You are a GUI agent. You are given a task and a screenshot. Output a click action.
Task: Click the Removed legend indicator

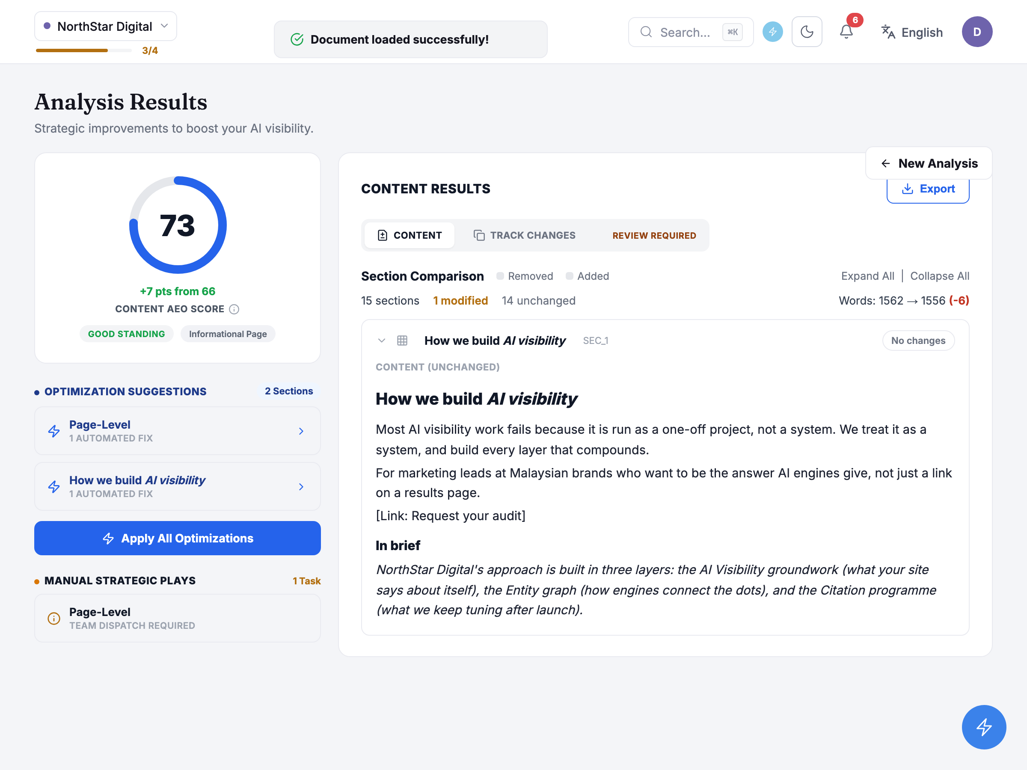click(x=525, y=276)
